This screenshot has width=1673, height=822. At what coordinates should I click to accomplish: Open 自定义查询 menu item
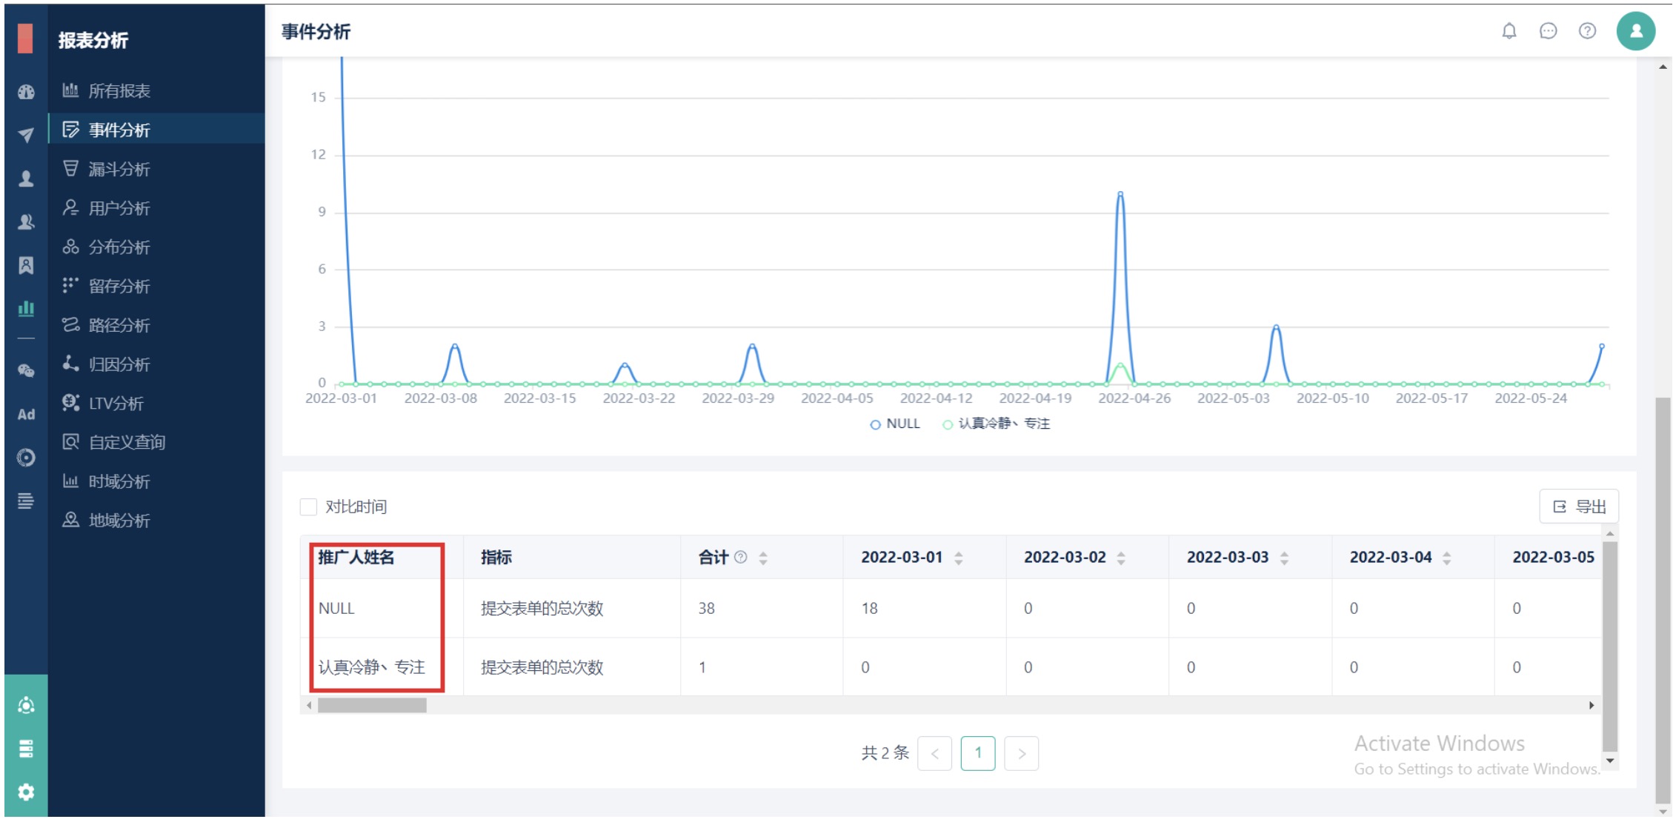point(156,442)
